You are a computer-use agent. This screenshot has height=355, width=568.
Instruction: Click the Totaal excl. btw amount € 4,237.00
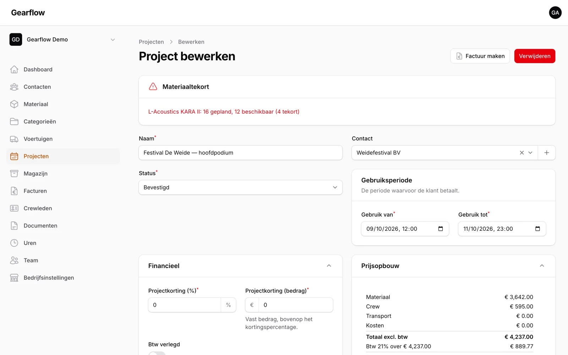519,337
